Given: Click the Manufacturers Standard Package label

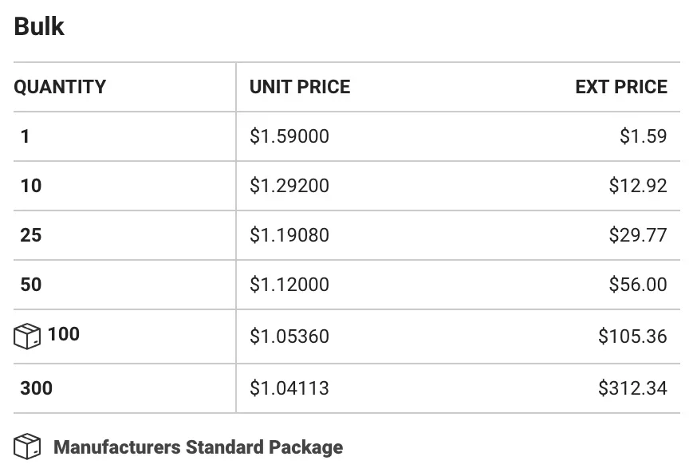Looking at the screenshot, I should [198, 447].
